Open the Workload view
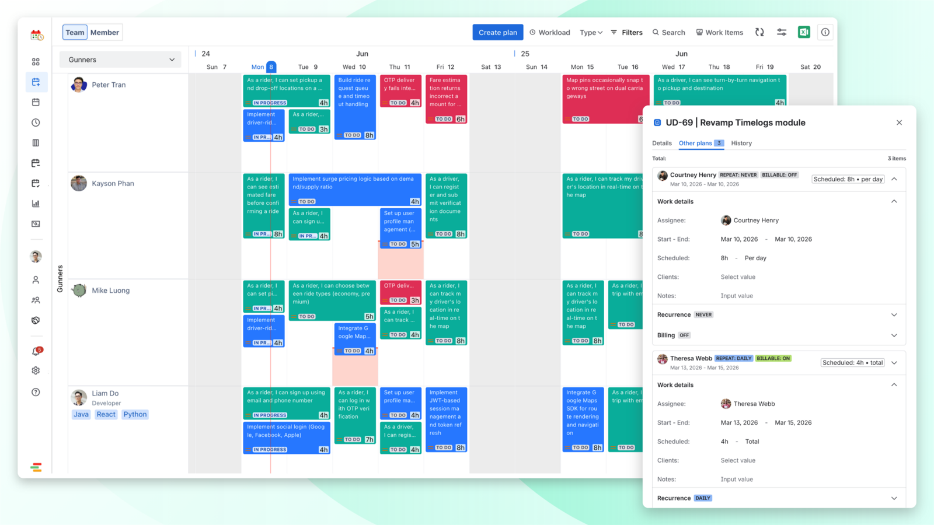This screenshot has height=525, width=934. [550, 33]
